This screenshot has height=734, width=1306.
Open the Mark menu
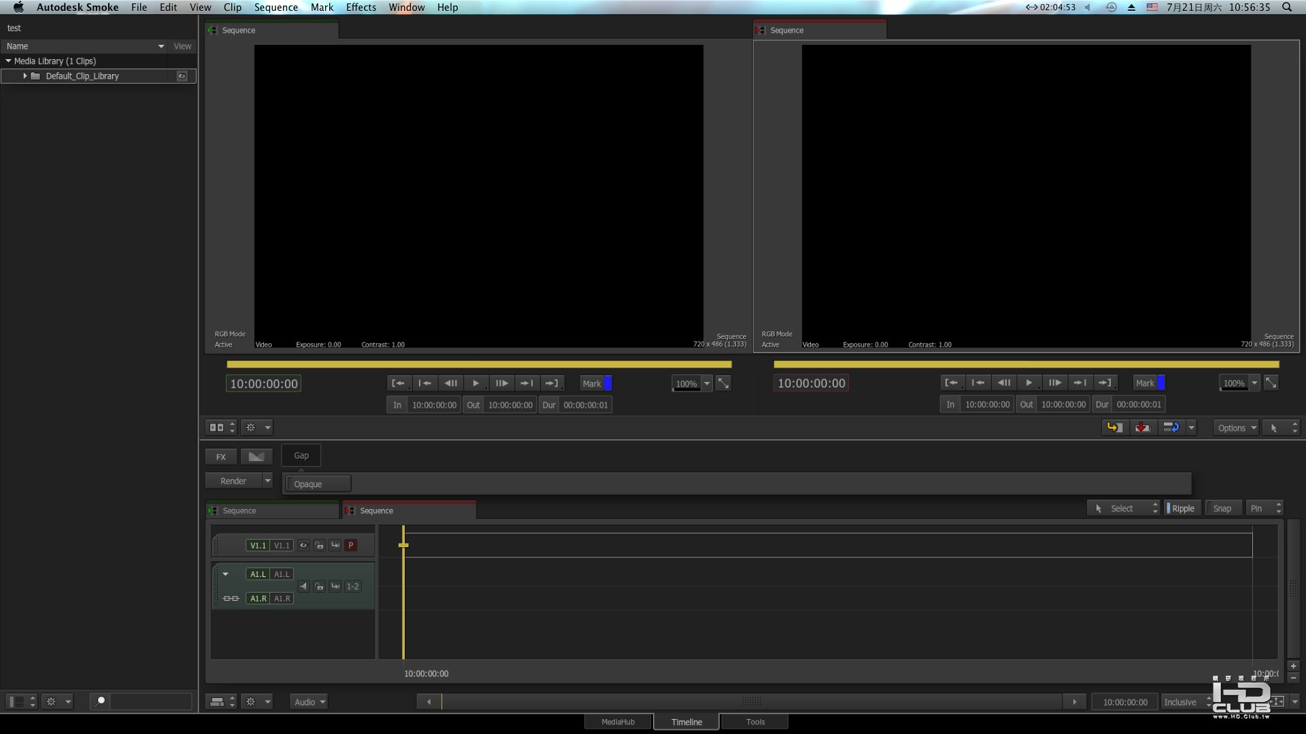point(322,7)
